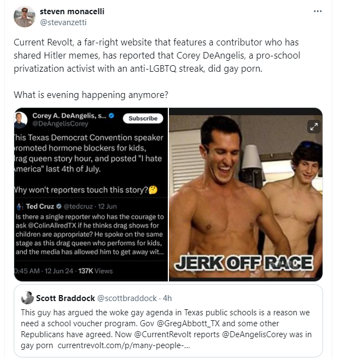Click Ted Cruz verified checkmark badge
The width and height of the screenshot is (340, 358).
tap(59, 206)
